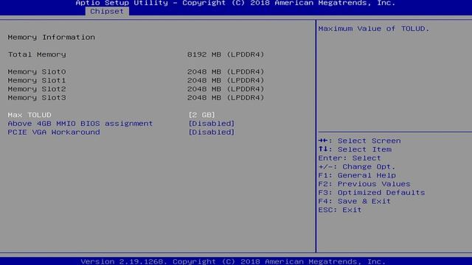Click the F3: Optimized Defaults hint

pyautogui.click(x=372, y=193)
